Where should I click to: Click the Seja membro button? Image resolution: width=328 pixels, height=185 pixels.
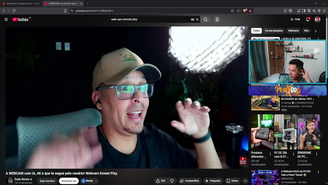pyautogui.click(x=47, y=181)
